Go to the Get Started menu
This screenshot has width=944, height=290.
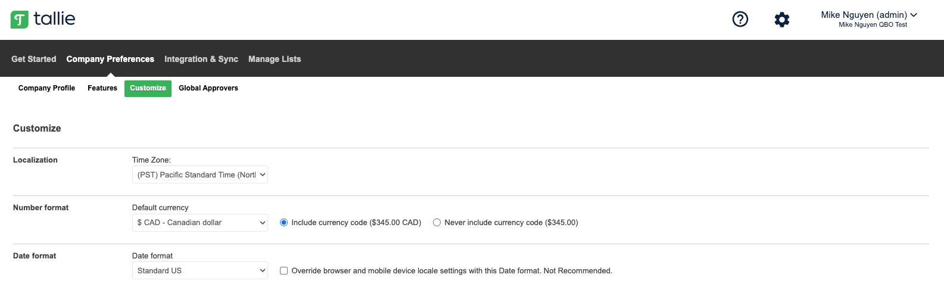(34, 59)
